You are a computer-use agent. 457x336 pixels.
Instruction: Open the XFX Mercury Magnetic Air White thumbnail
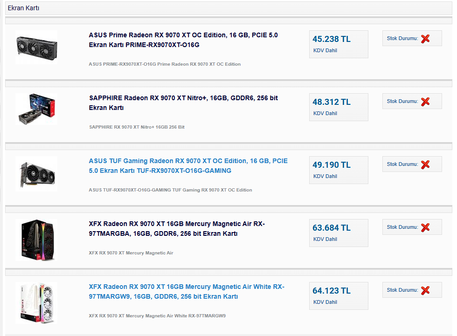point(36,303)
